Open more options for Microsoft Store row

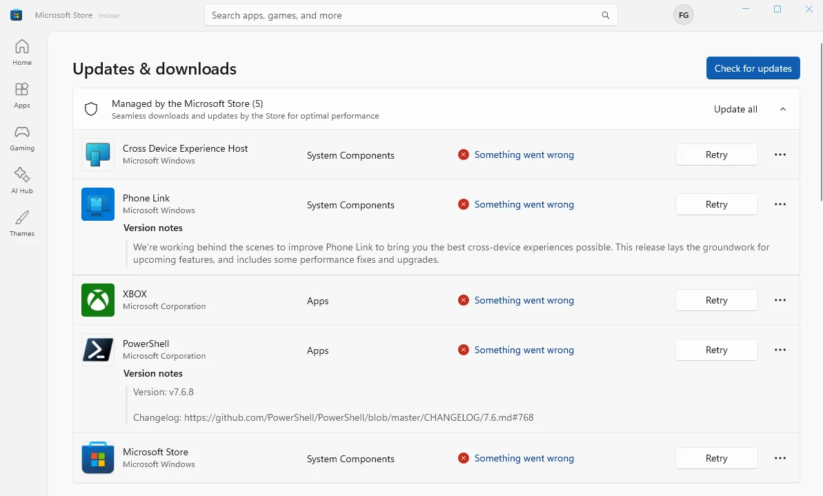click(780, 458)
